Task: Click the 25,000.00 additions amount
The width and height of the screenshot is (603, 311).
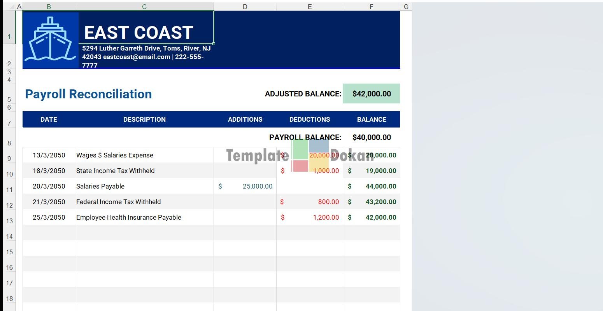Action: point(257,186)
